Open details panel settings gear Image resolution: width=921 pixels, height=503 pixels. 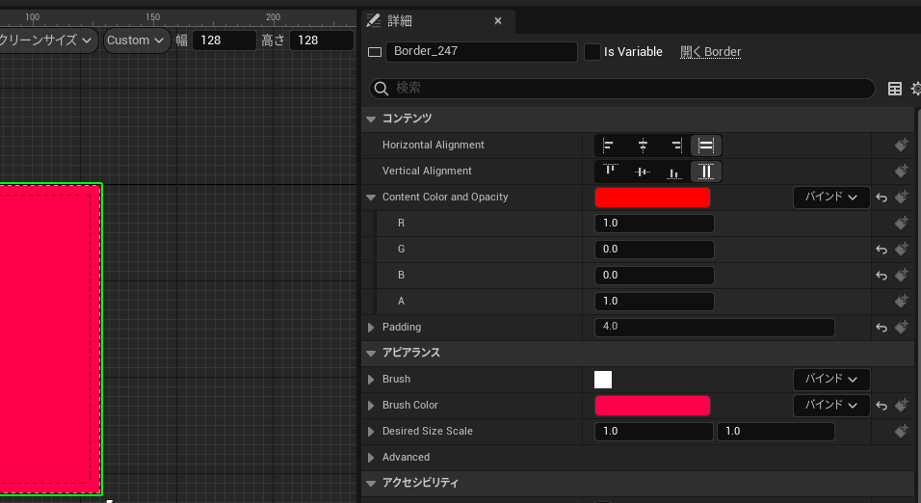[916, 89]
